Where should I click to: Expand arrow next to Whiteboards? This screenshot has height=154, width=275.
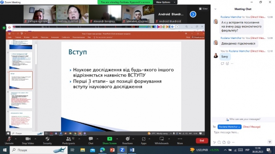click(x=169, y=139)
